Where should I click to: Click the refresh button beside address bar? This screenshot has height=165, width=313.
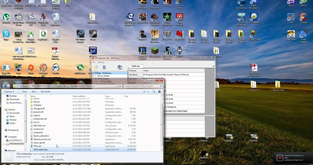(120, 86)
